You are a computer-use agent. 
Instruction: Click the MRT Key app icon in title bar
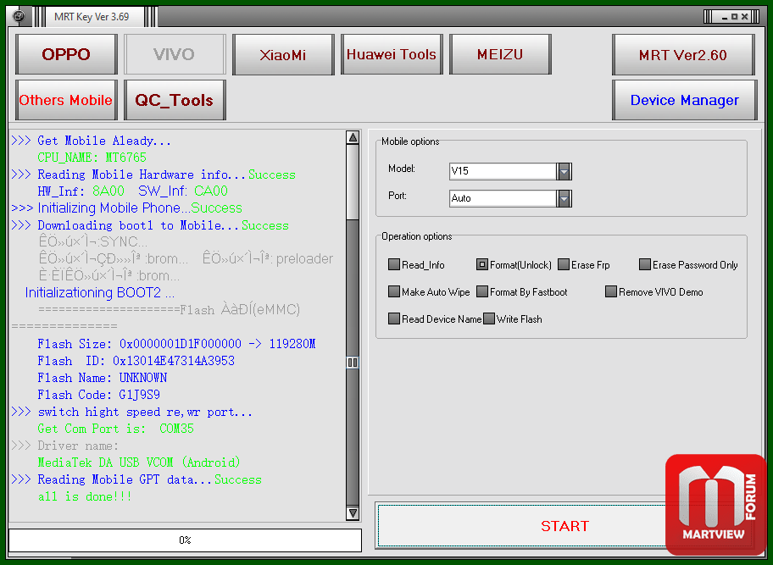click(x=19, y=16)
